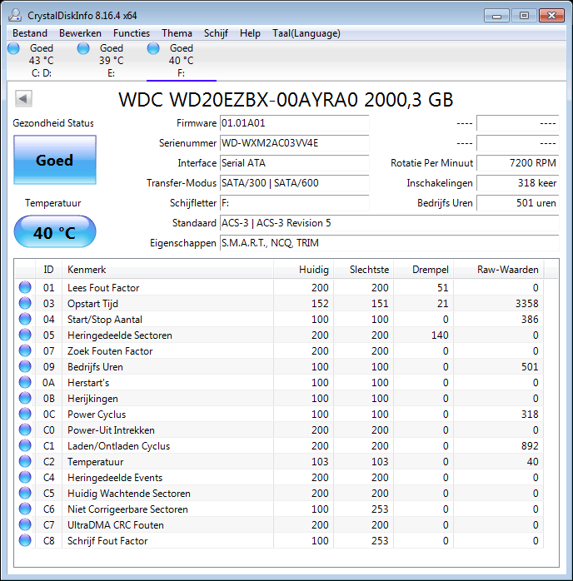Click the Huidig column header
Screen dimensions: 573x581
pos(303,270)
